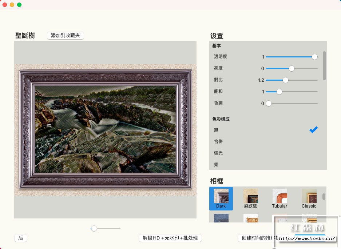Maximize window with green button
Image resolution: width=341 pixels, height=249 pixels.
(19, 5)
